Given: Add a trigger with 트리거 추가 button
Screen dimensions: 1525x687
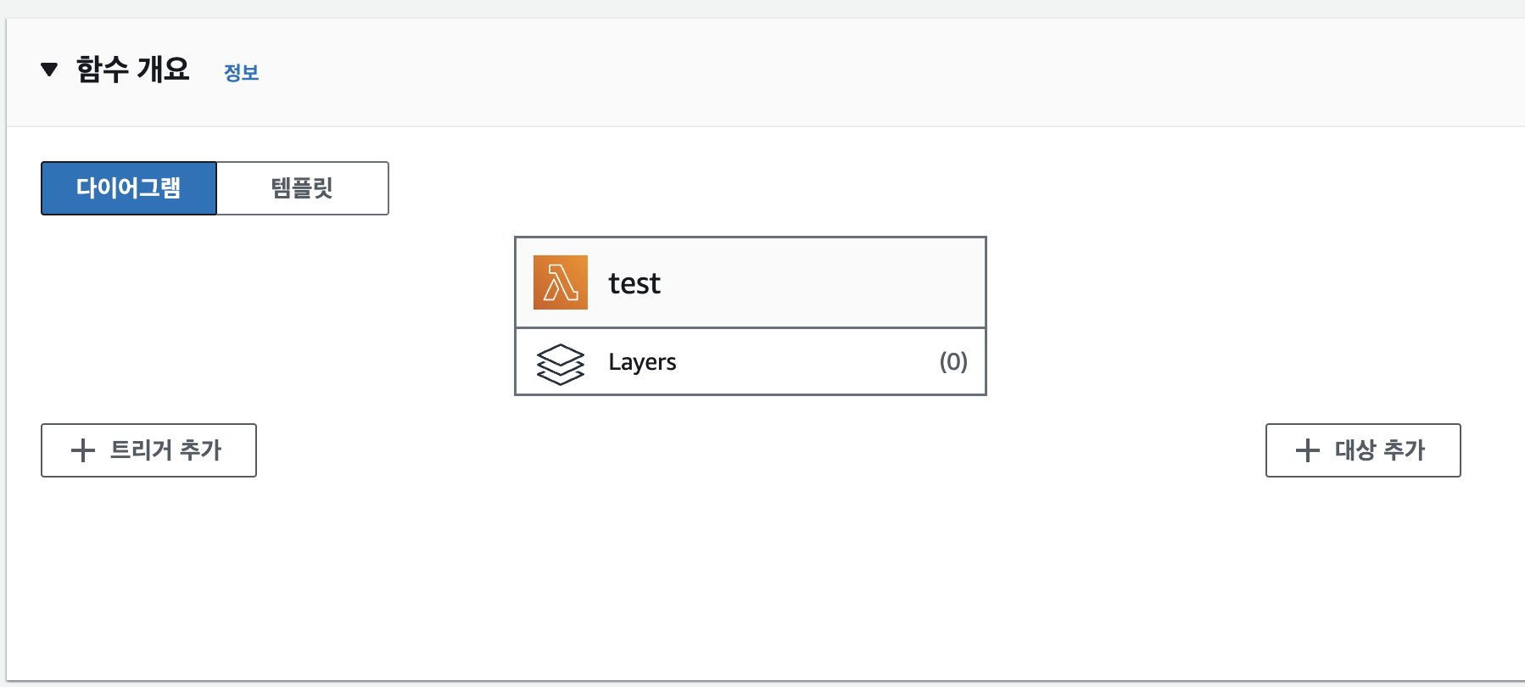Looking at the screenshot, I should [x=148, y=450].
